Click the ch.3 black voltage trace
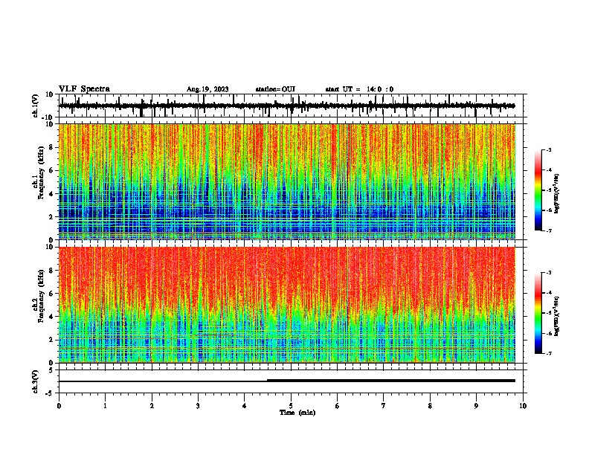589x455 pixels. pyautogui.click(x=287, y=381)
